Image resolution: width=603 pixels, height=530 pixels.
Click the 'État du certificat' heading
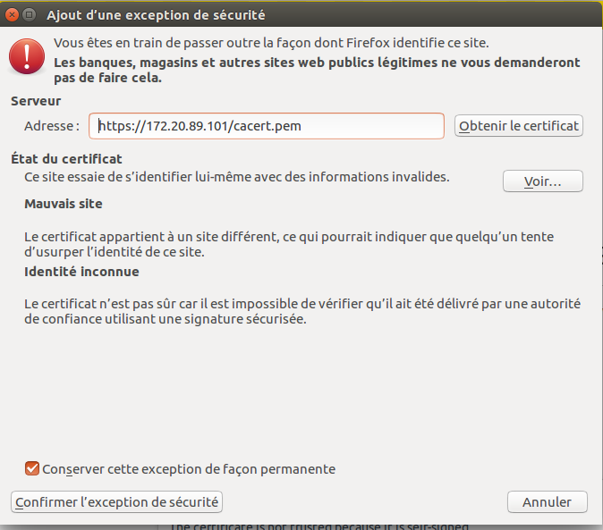[66, 158]
